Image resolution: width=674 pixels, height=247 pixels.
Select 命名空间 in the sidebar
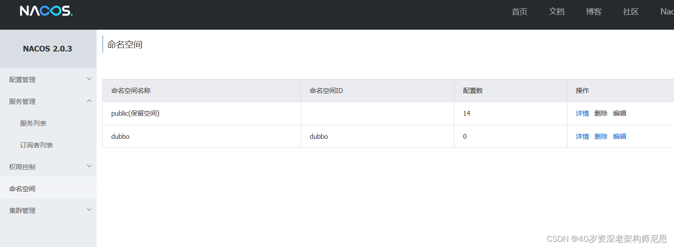click(22, 189)
